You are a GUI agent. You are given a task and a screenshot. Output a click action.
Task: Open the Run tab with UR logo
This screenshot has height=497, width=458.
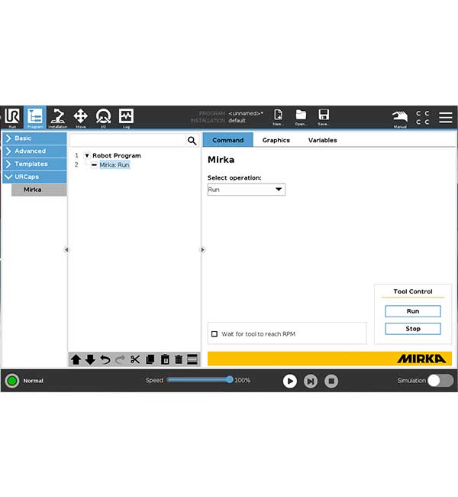click(12, 118)
